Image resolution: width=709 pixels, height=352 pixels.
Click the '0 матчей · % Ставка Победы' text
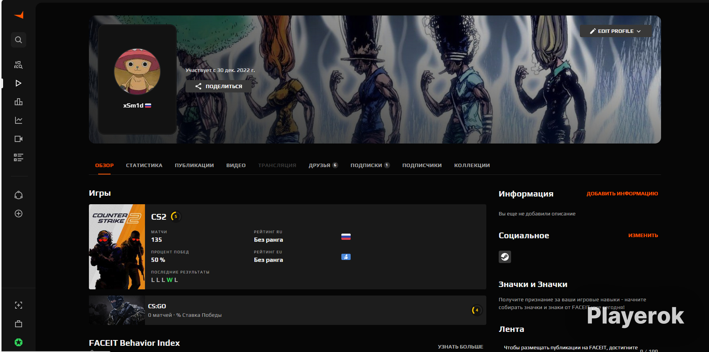click(185, 315)
